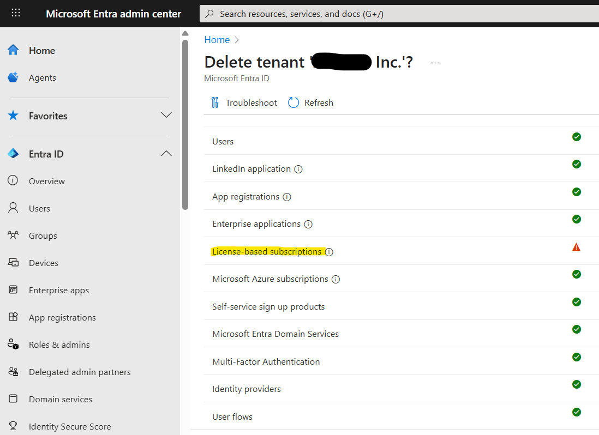599x435 pixels.
Task: Open Roles & admins in the sidebar
Action: coord(59,345)
